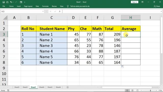
Task: Open the undo history dropdown arrow
Action: coord(13,2)
